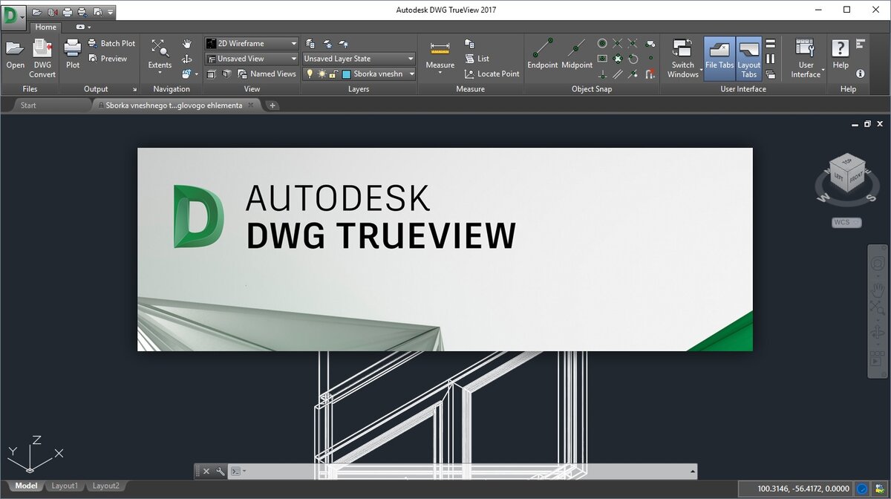Close the command line bar
Image resolution: width=891 pixels, height=499 pixels.
pyautogui.click(x=206, y=472)
